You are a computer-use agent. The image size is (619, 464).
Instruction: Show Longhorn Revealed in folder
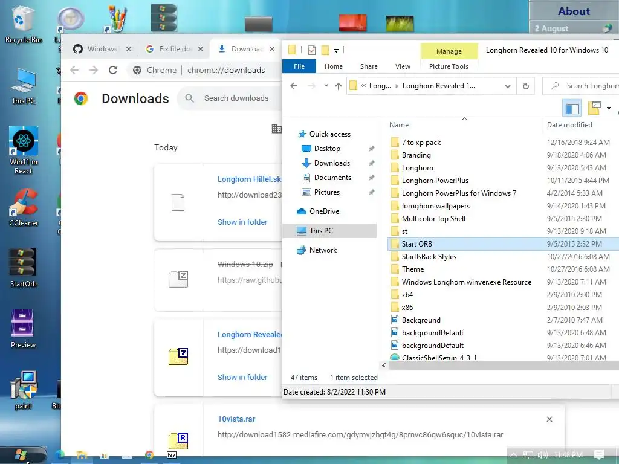coord(242,378)
